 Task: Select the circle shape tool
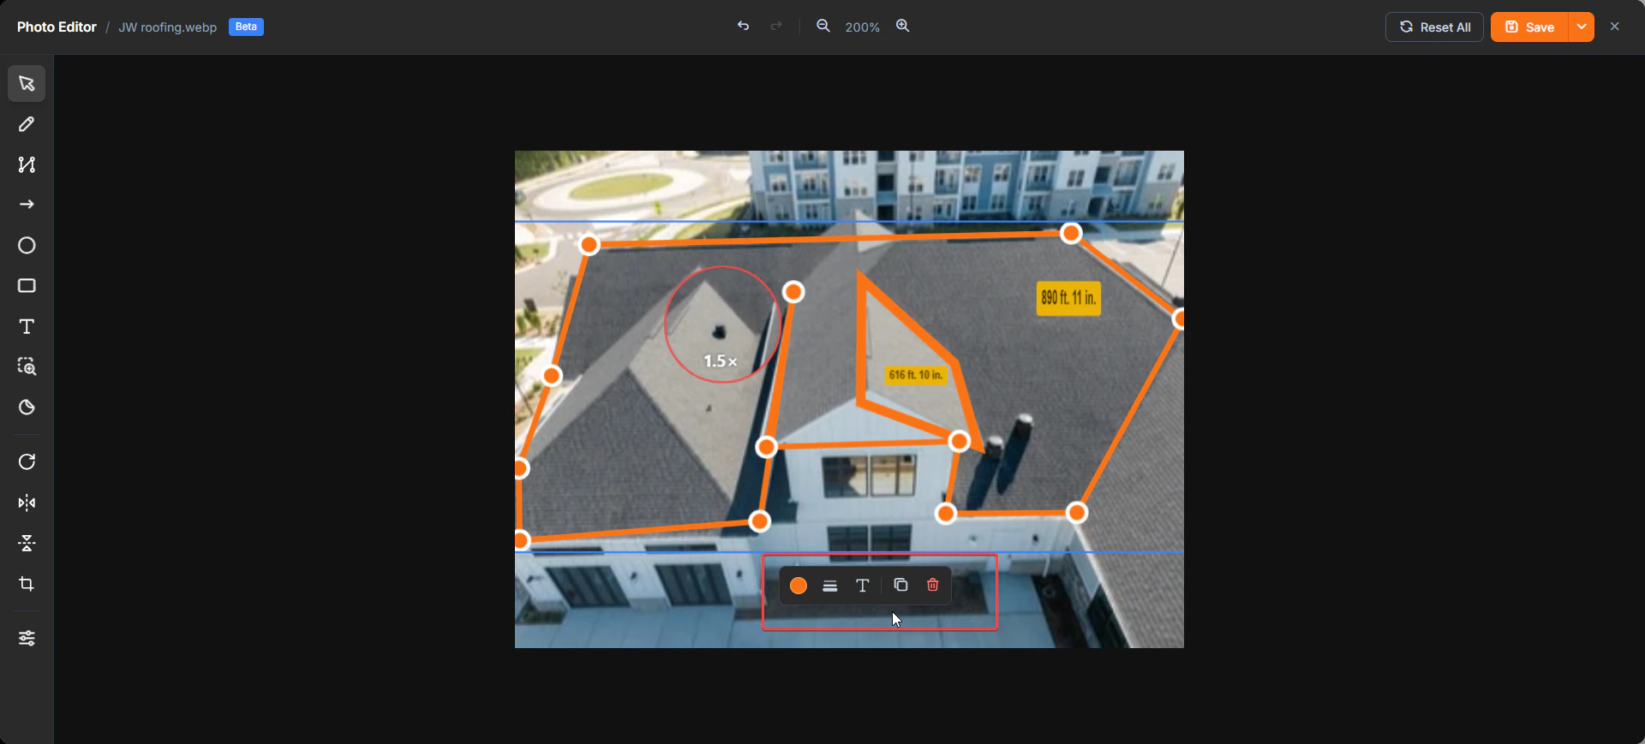(x=27, y=246)
